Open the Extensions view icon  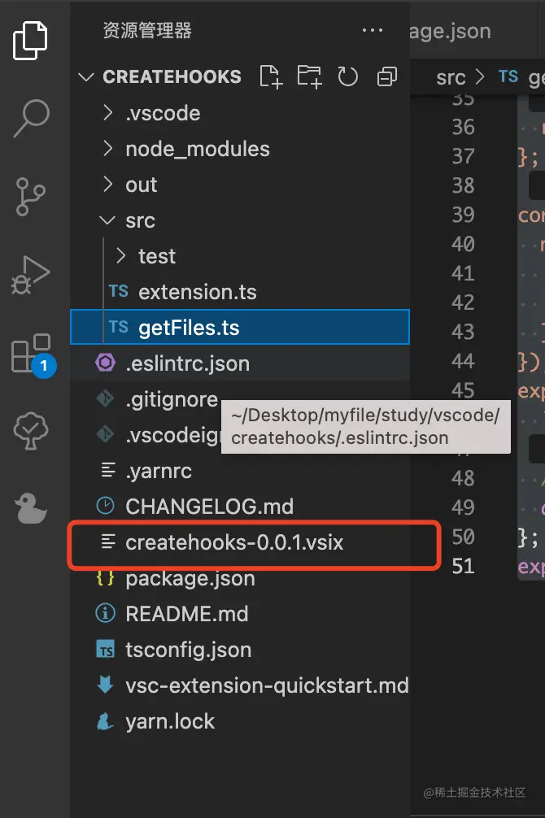pyautogui.click(x=31, y=354)
